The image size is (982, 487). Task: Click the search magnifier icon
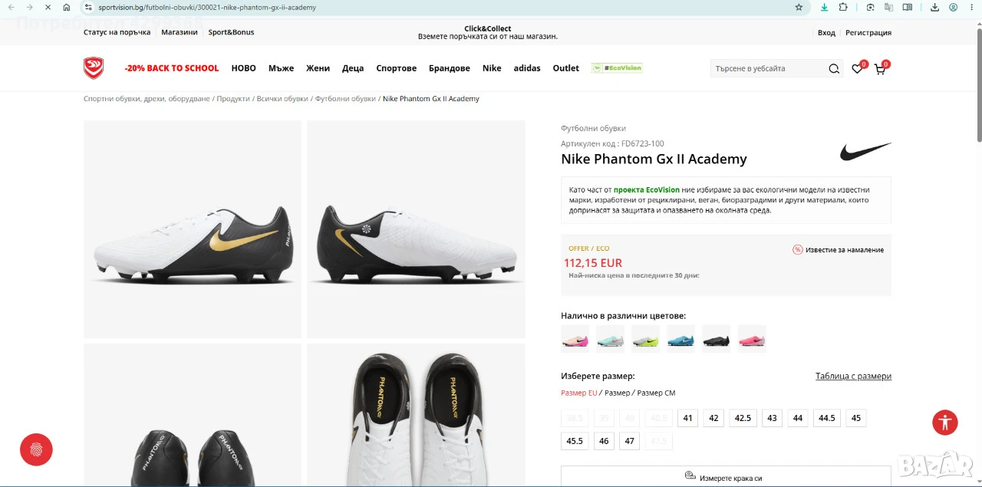tap(834, 69)
